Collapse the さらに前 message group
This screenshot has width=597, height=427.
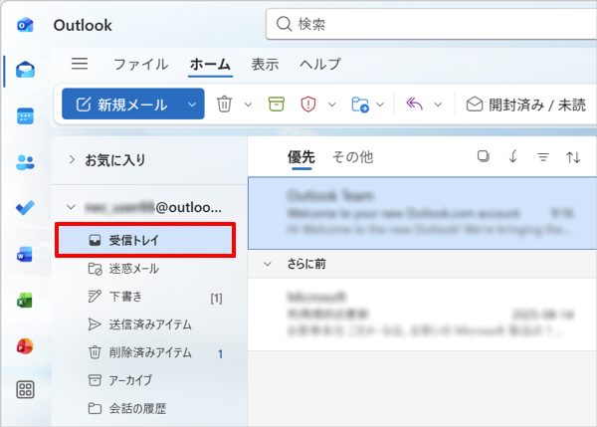(268, 264)
